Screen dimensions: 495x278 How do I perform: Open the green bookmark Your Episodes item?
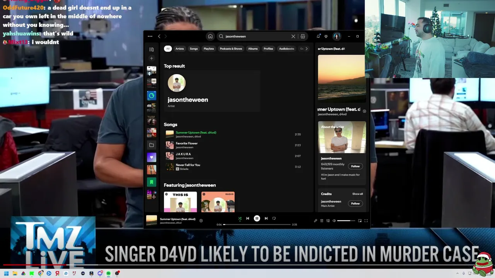tap(152, 182)
